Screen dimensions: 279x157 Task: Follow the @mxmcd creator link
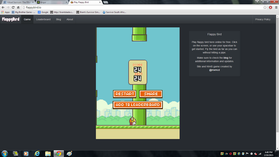(x=214, y=70)
